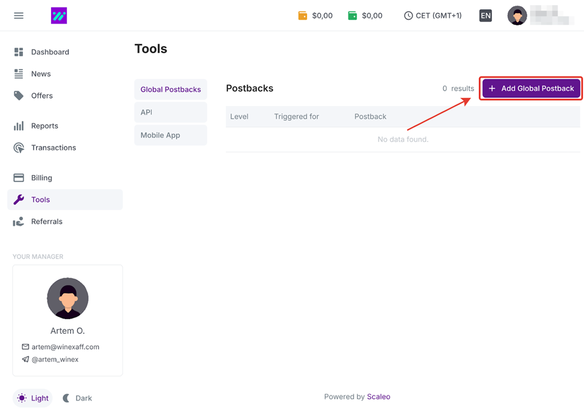Click the Dashboard grid icon
This screenshot has height=412, width=584.
click(19, 52)
